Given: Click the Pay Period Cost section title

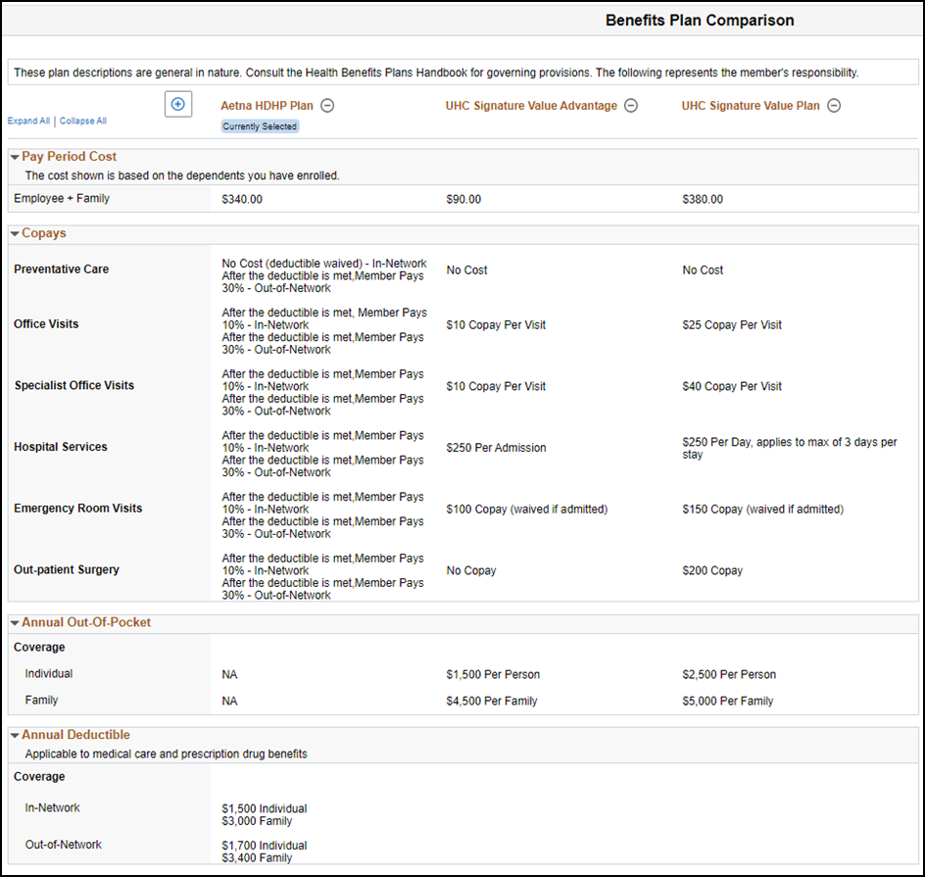Looking at the screenshot, I should coord(69,156).
